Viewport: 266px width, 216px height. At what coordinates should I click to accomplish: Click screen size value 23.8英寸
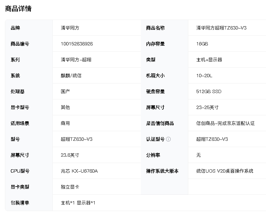(70, 155)
